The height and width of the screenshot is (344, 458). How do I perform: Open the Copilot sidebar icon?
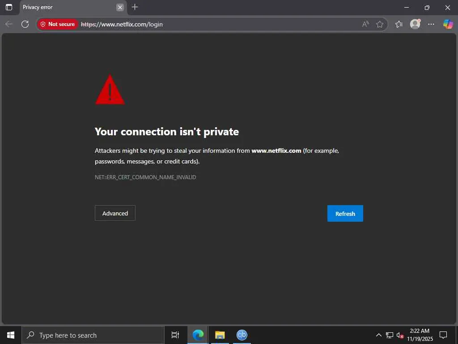point(448,24)
